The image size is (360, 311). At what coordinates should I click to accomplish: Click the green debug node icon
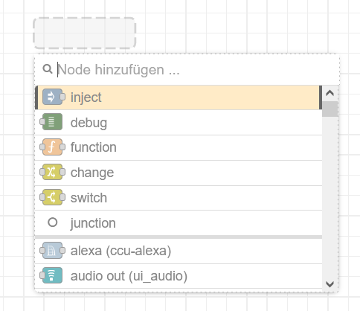click(52, 122)
